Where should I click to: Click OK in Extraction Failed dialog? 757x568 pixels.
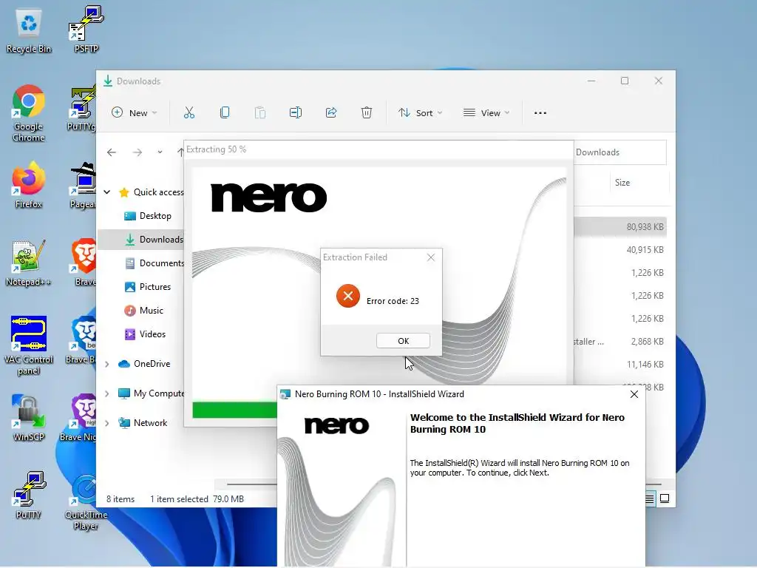tap(403, 340)
